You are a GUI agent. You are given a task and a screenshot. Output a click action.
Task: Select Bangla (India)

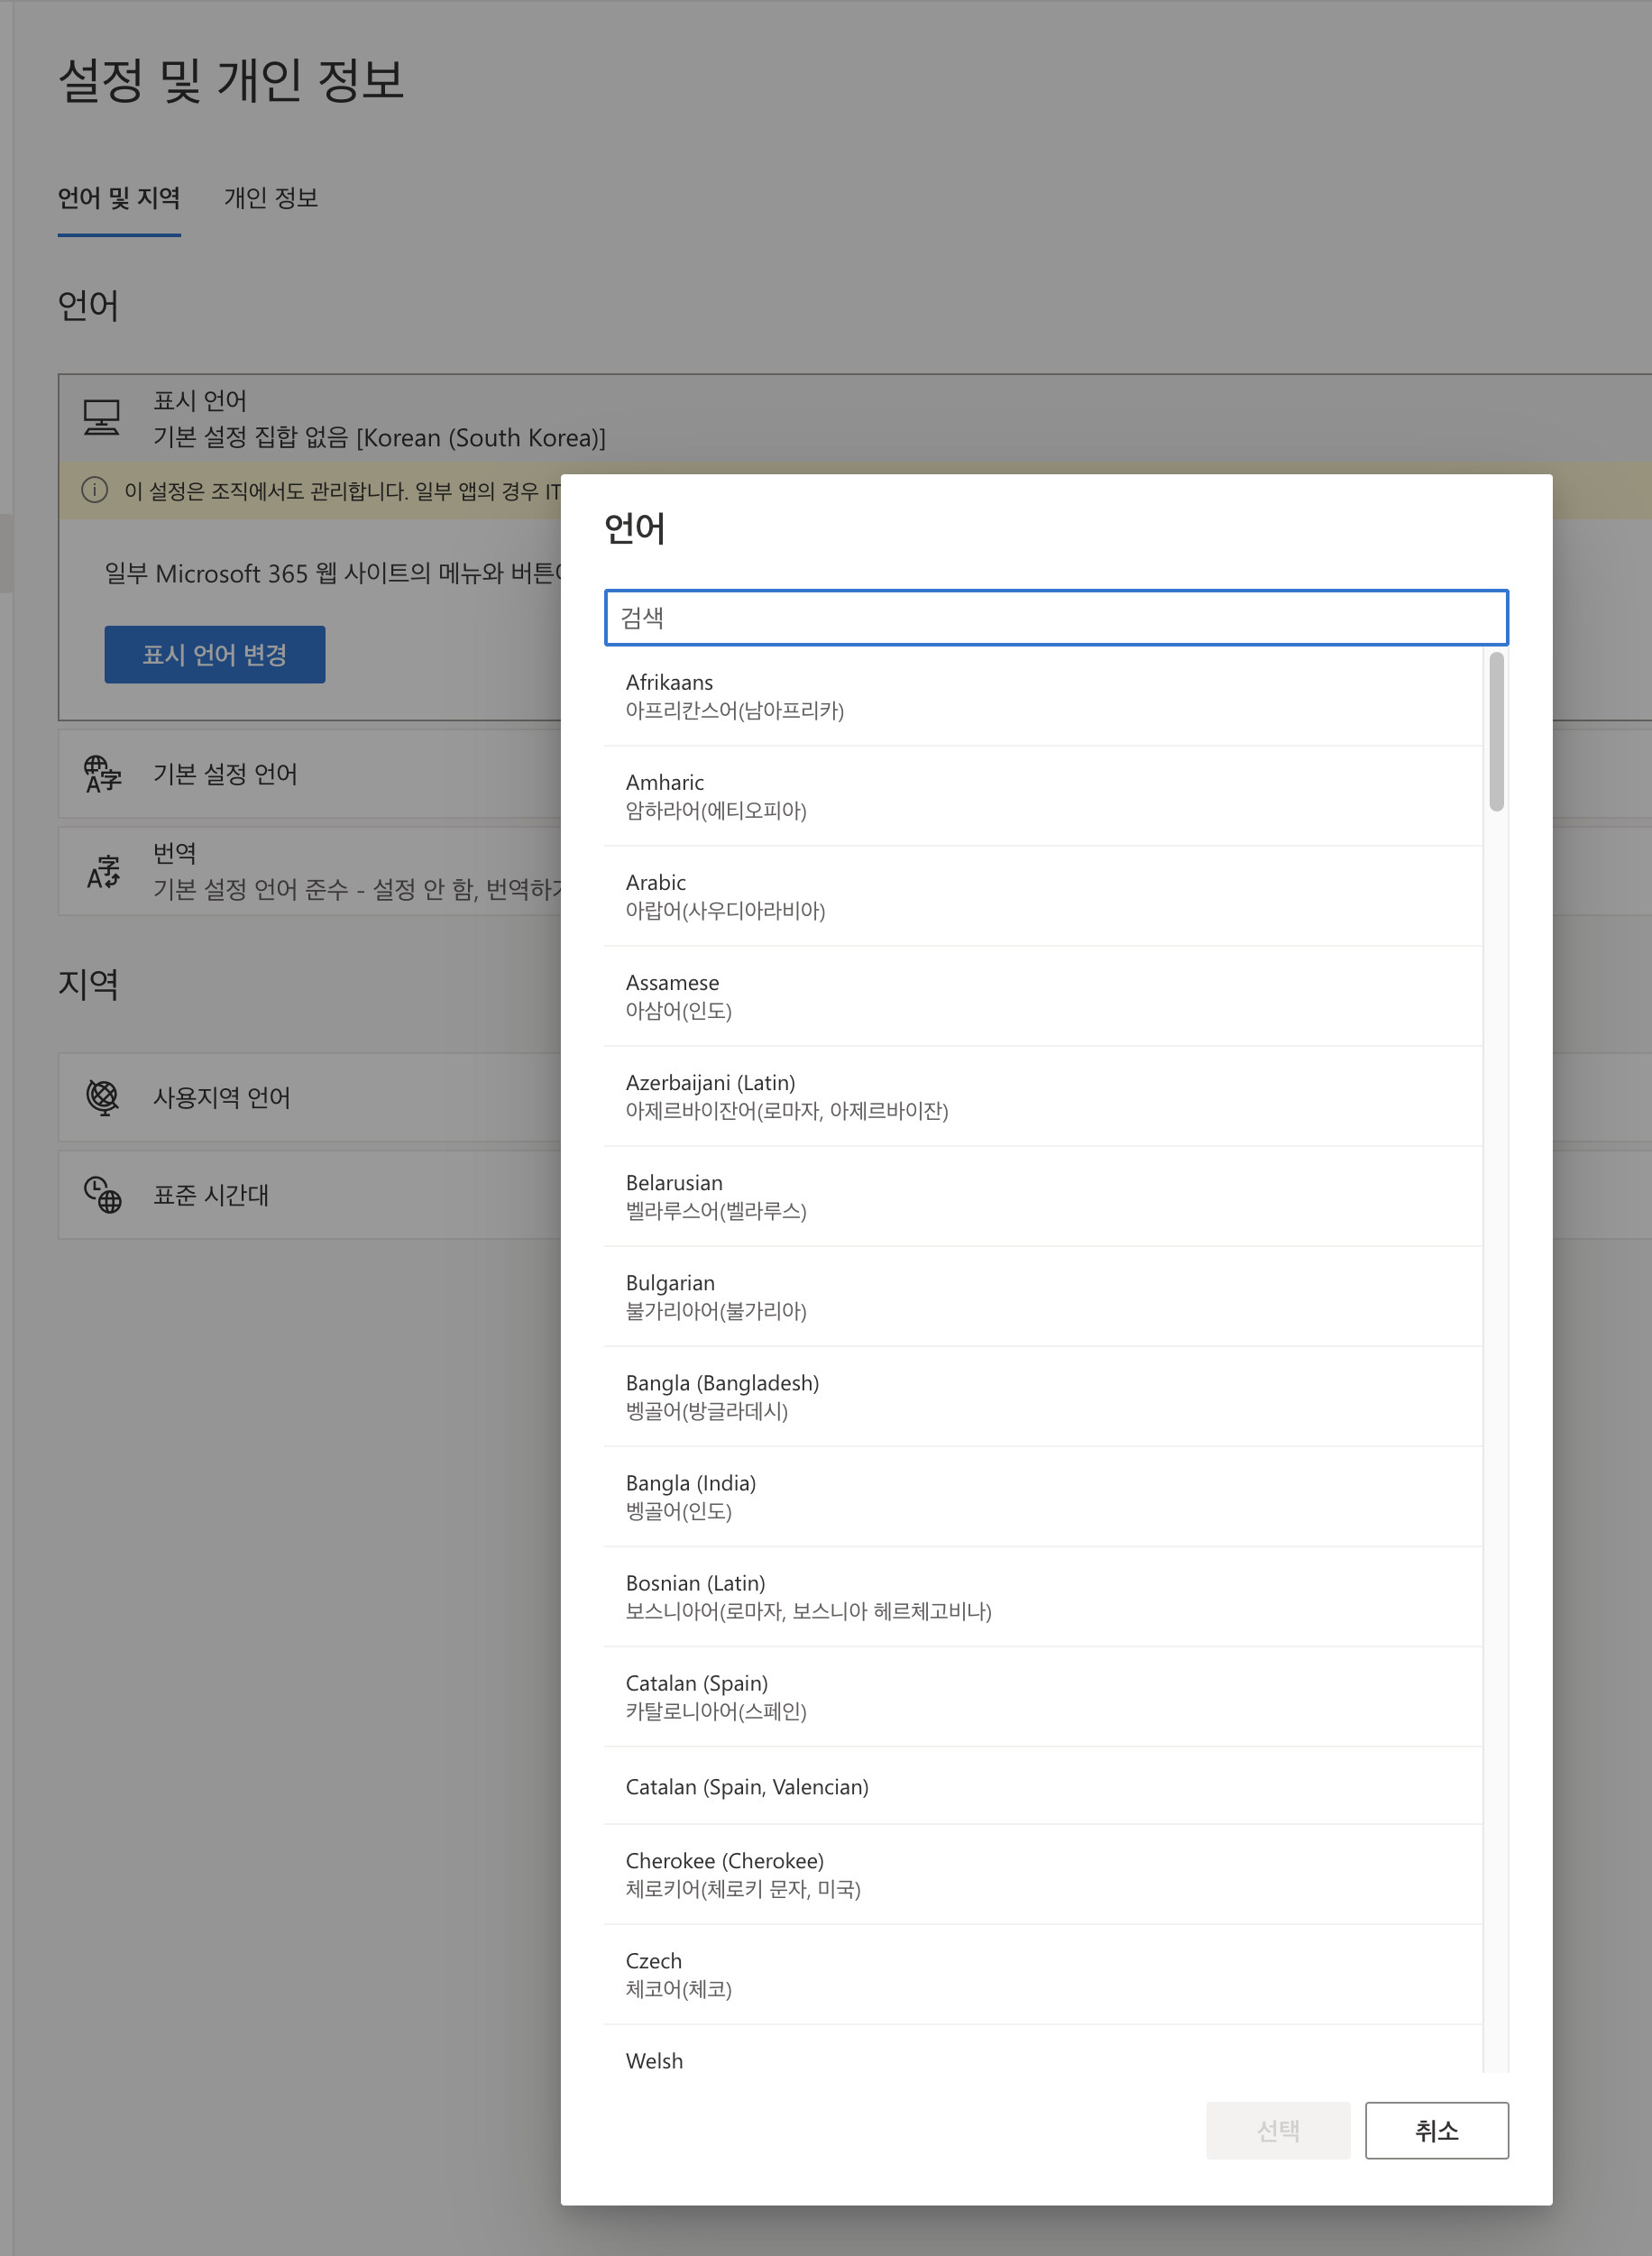1043,1496
